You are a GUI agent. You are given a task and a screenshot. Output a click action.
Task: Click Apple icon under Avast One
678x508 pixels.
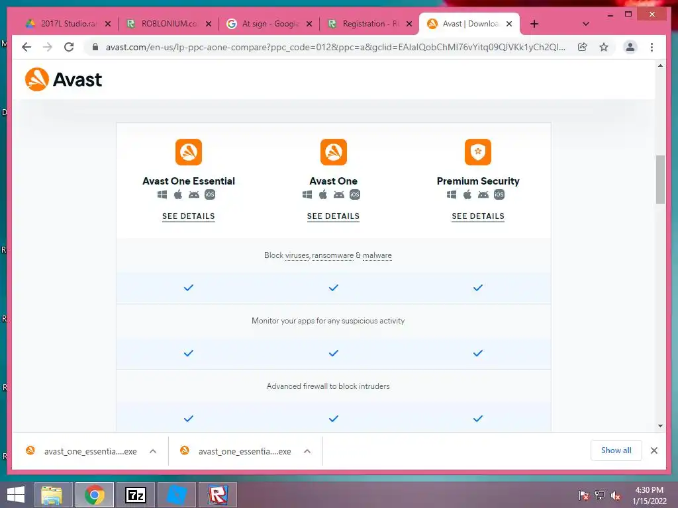pos(323,194)
